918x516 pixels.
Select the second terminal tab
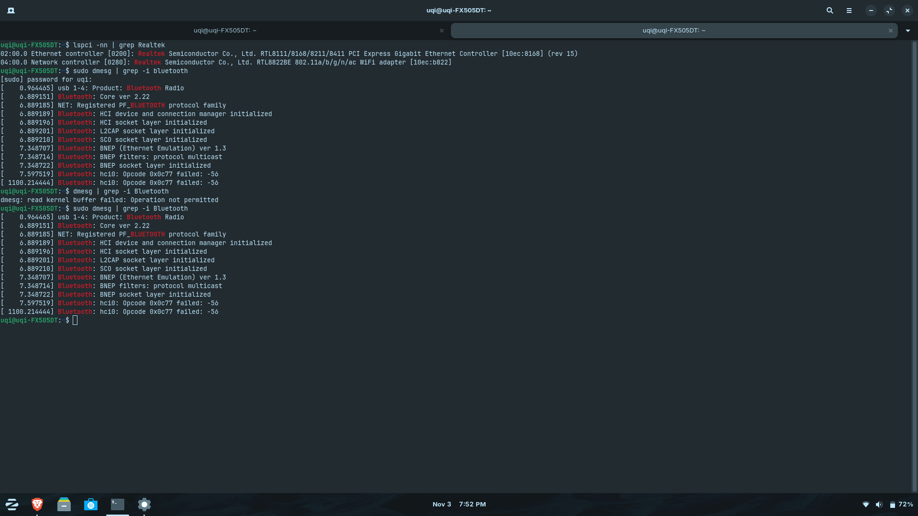(x=673, y=31)
